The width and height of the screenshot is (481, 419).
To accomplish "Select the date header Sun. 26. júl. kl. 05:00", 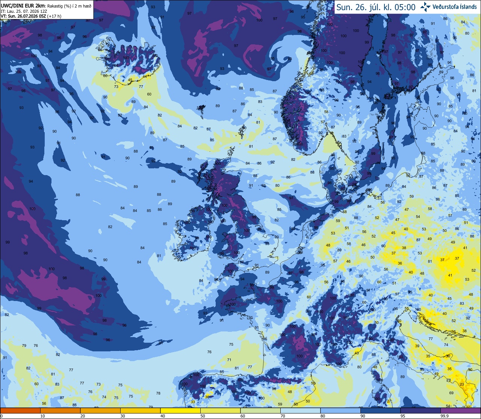I will (x=376, y=7).
